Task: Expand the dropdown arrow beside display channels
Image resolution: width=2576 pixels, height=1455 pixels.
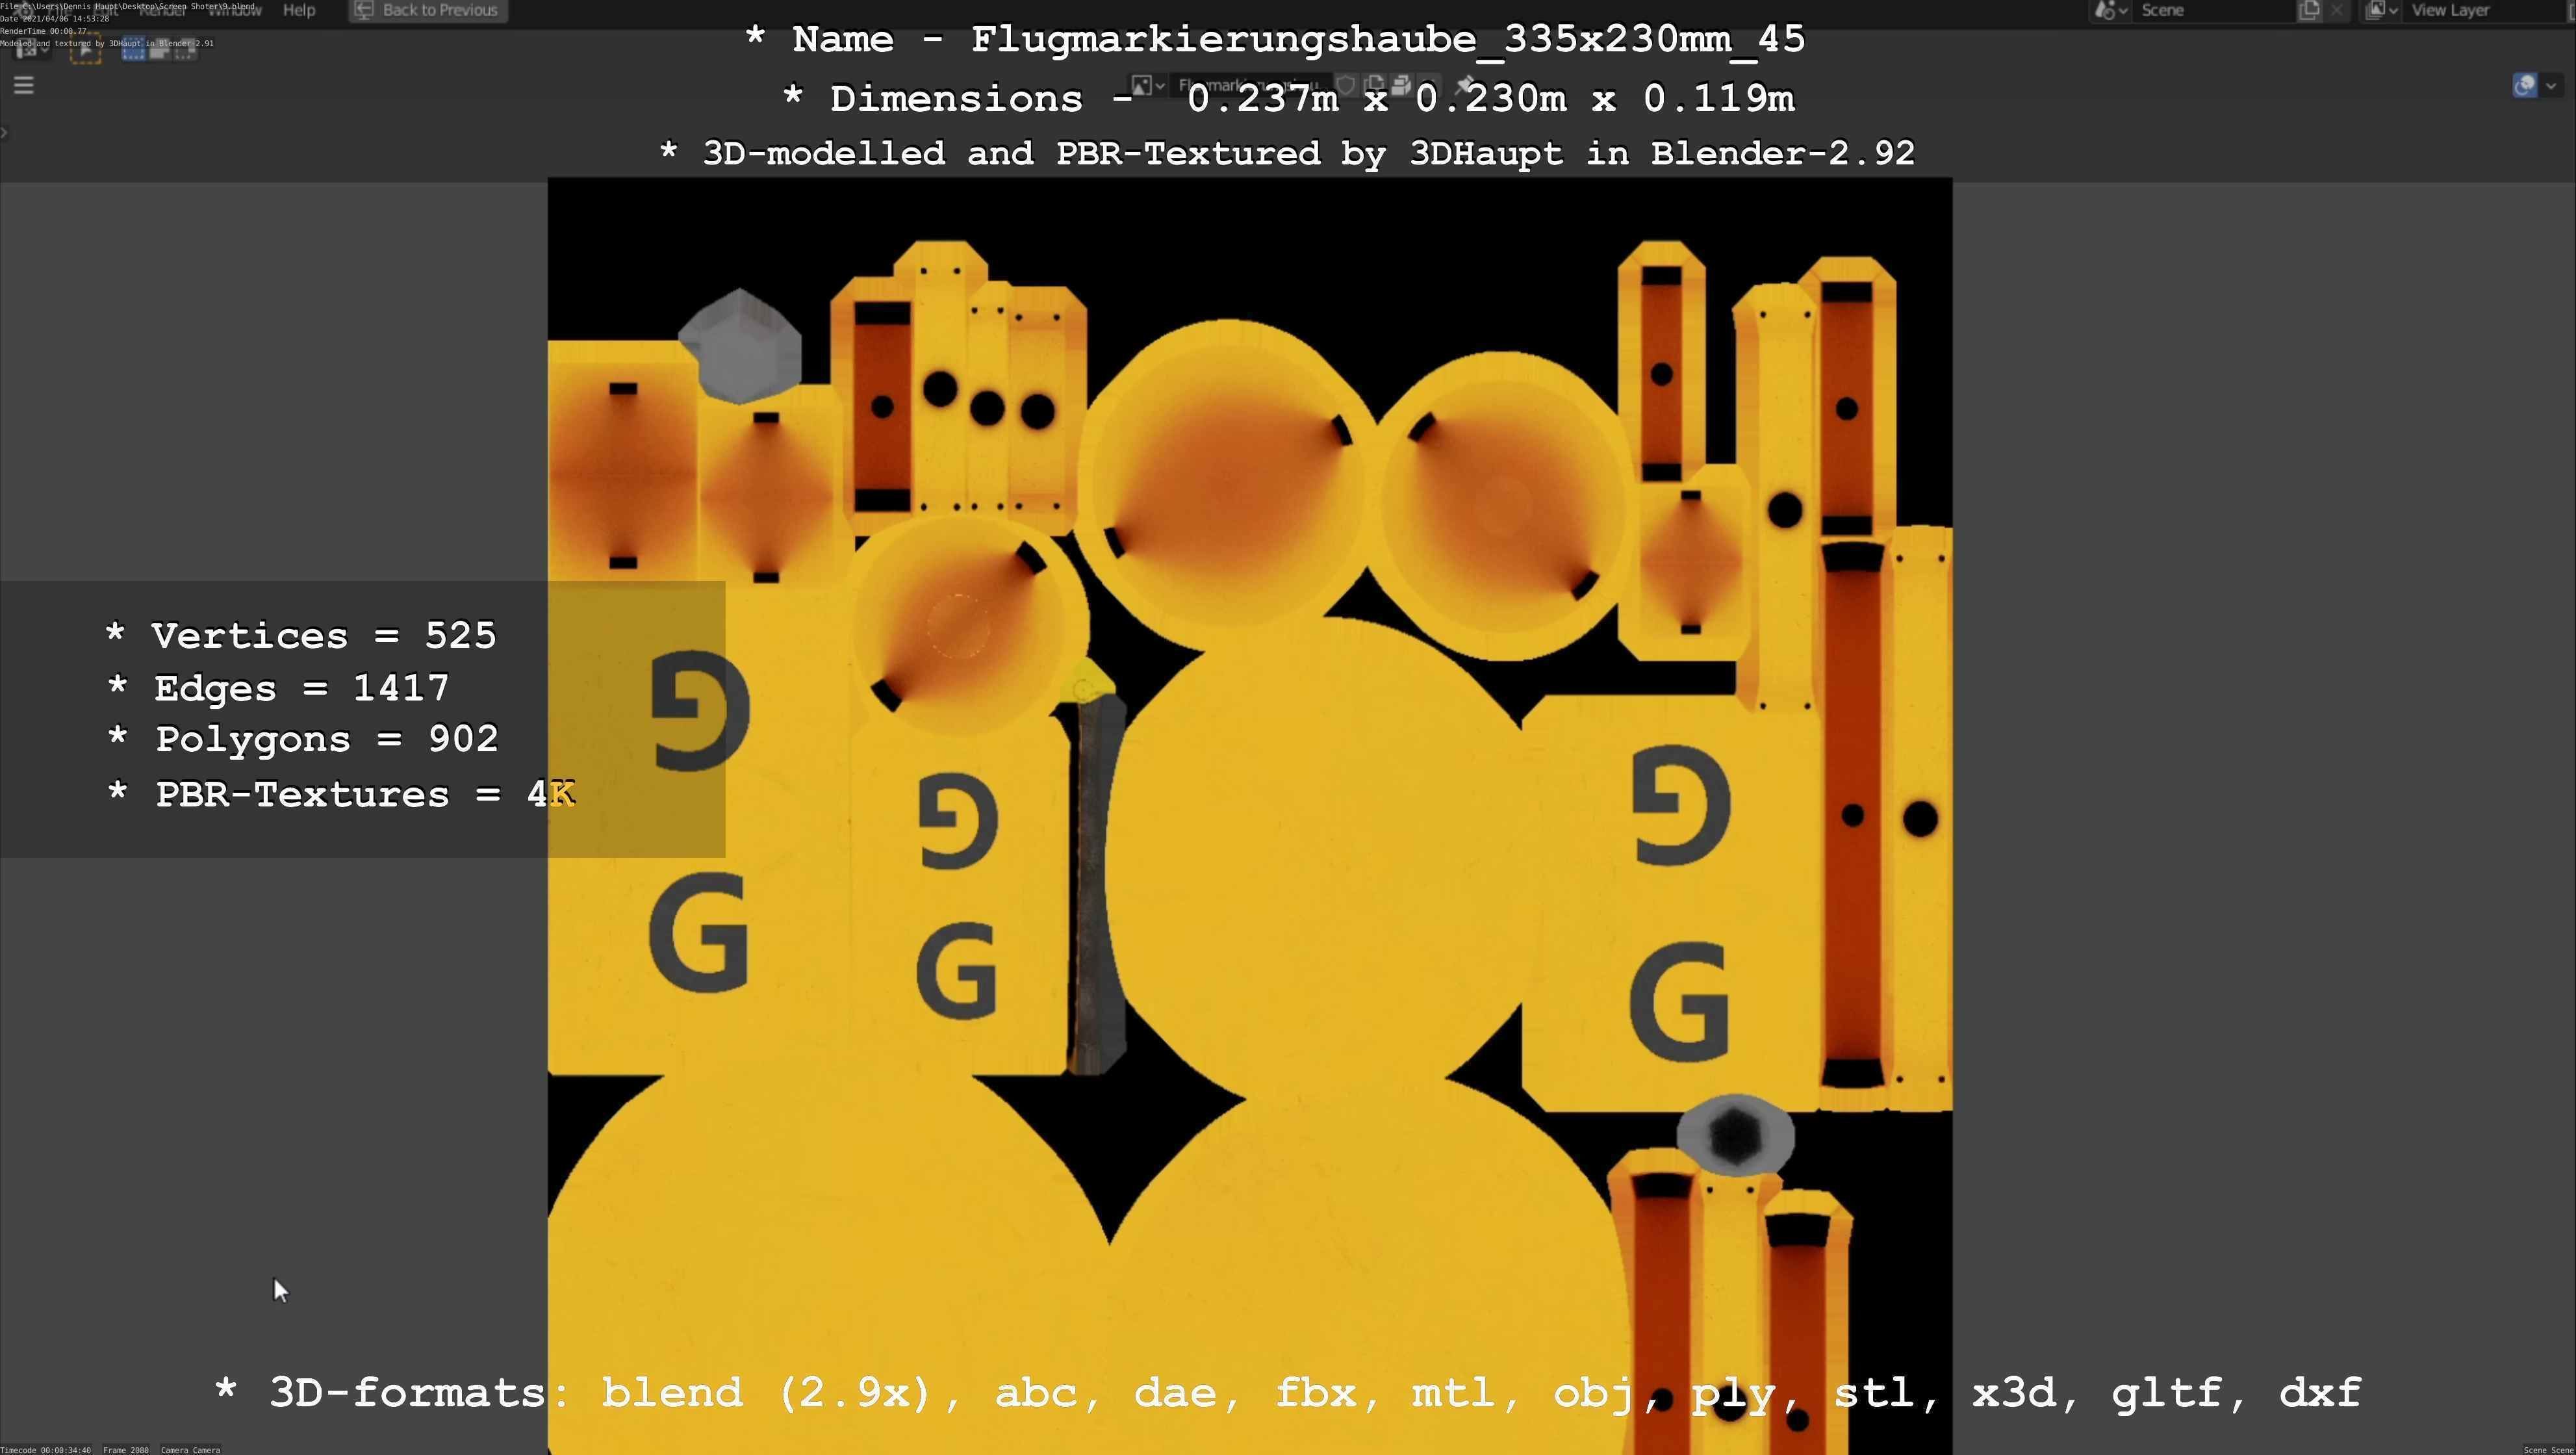Action: point(2551,86)
